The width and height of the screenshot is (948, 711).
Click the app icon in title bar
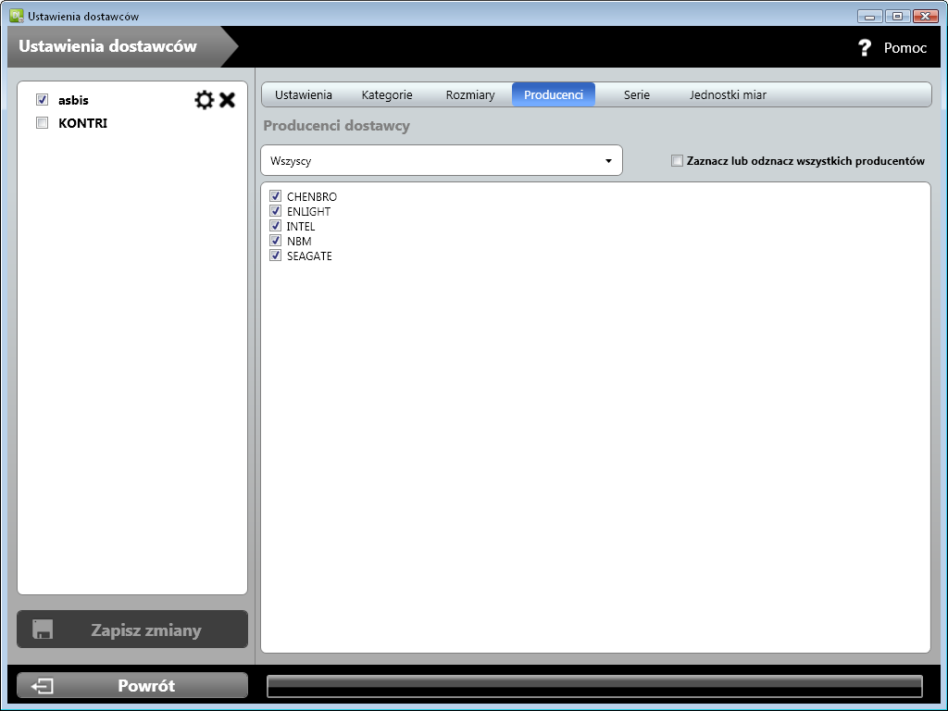tap(17, 16)
